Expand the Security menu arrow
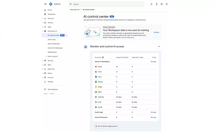The height and width of the screenshot is (132, 216). click(43, 61)
